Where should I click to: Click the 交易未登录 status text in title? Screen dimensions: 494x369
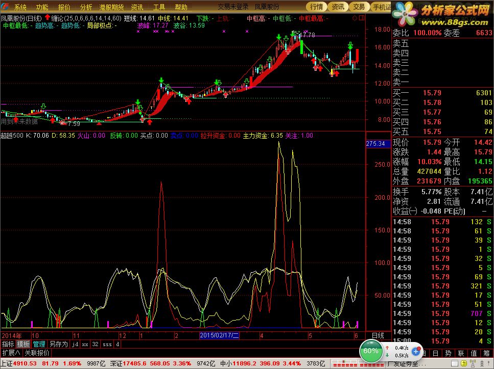[233, 7]
